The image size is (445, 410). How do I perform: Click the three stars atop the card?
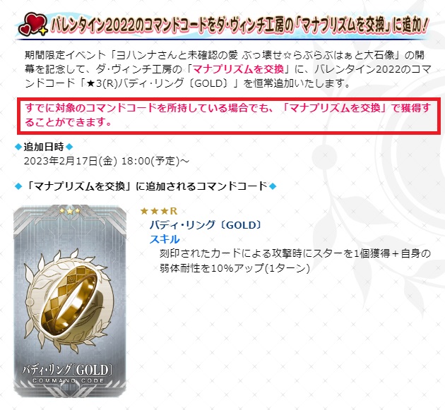coord(69,211)
